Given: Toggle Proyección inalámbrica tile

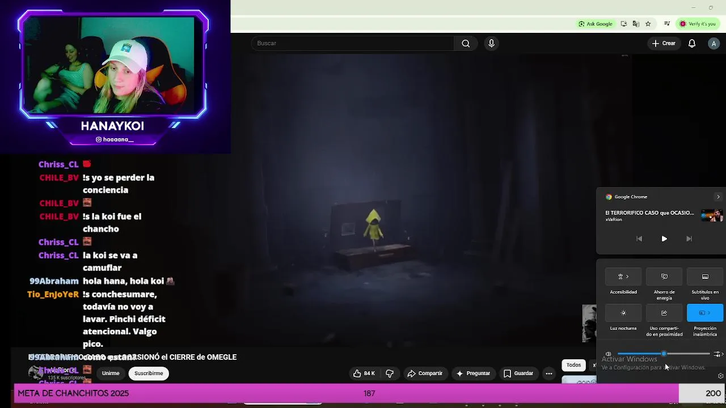Looking at the screenshot, I should [x=705, y=313].
